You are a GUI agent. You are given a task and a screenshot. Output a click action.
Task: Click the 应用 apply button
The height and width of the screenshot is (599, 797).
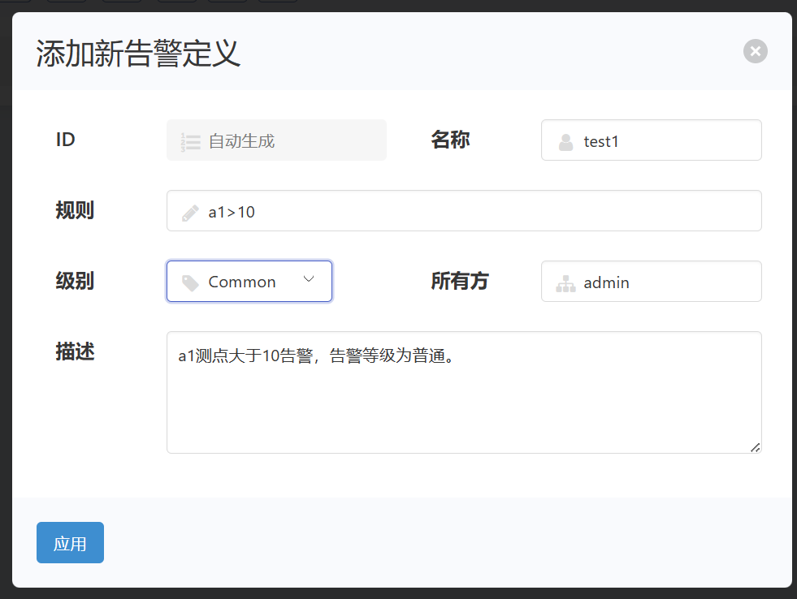pos(70,543)
